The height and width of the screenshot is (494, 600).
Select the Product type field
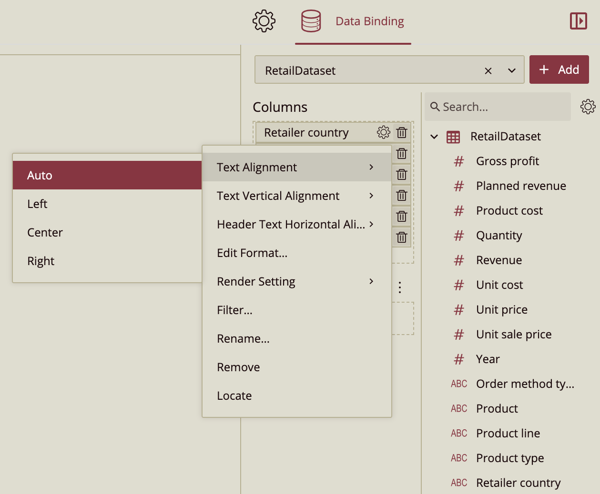click(x=510, y=458)
